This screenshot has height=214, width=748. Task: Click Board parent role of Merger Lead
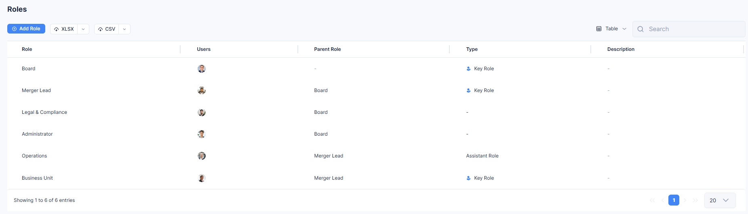[x=321, y=90]
